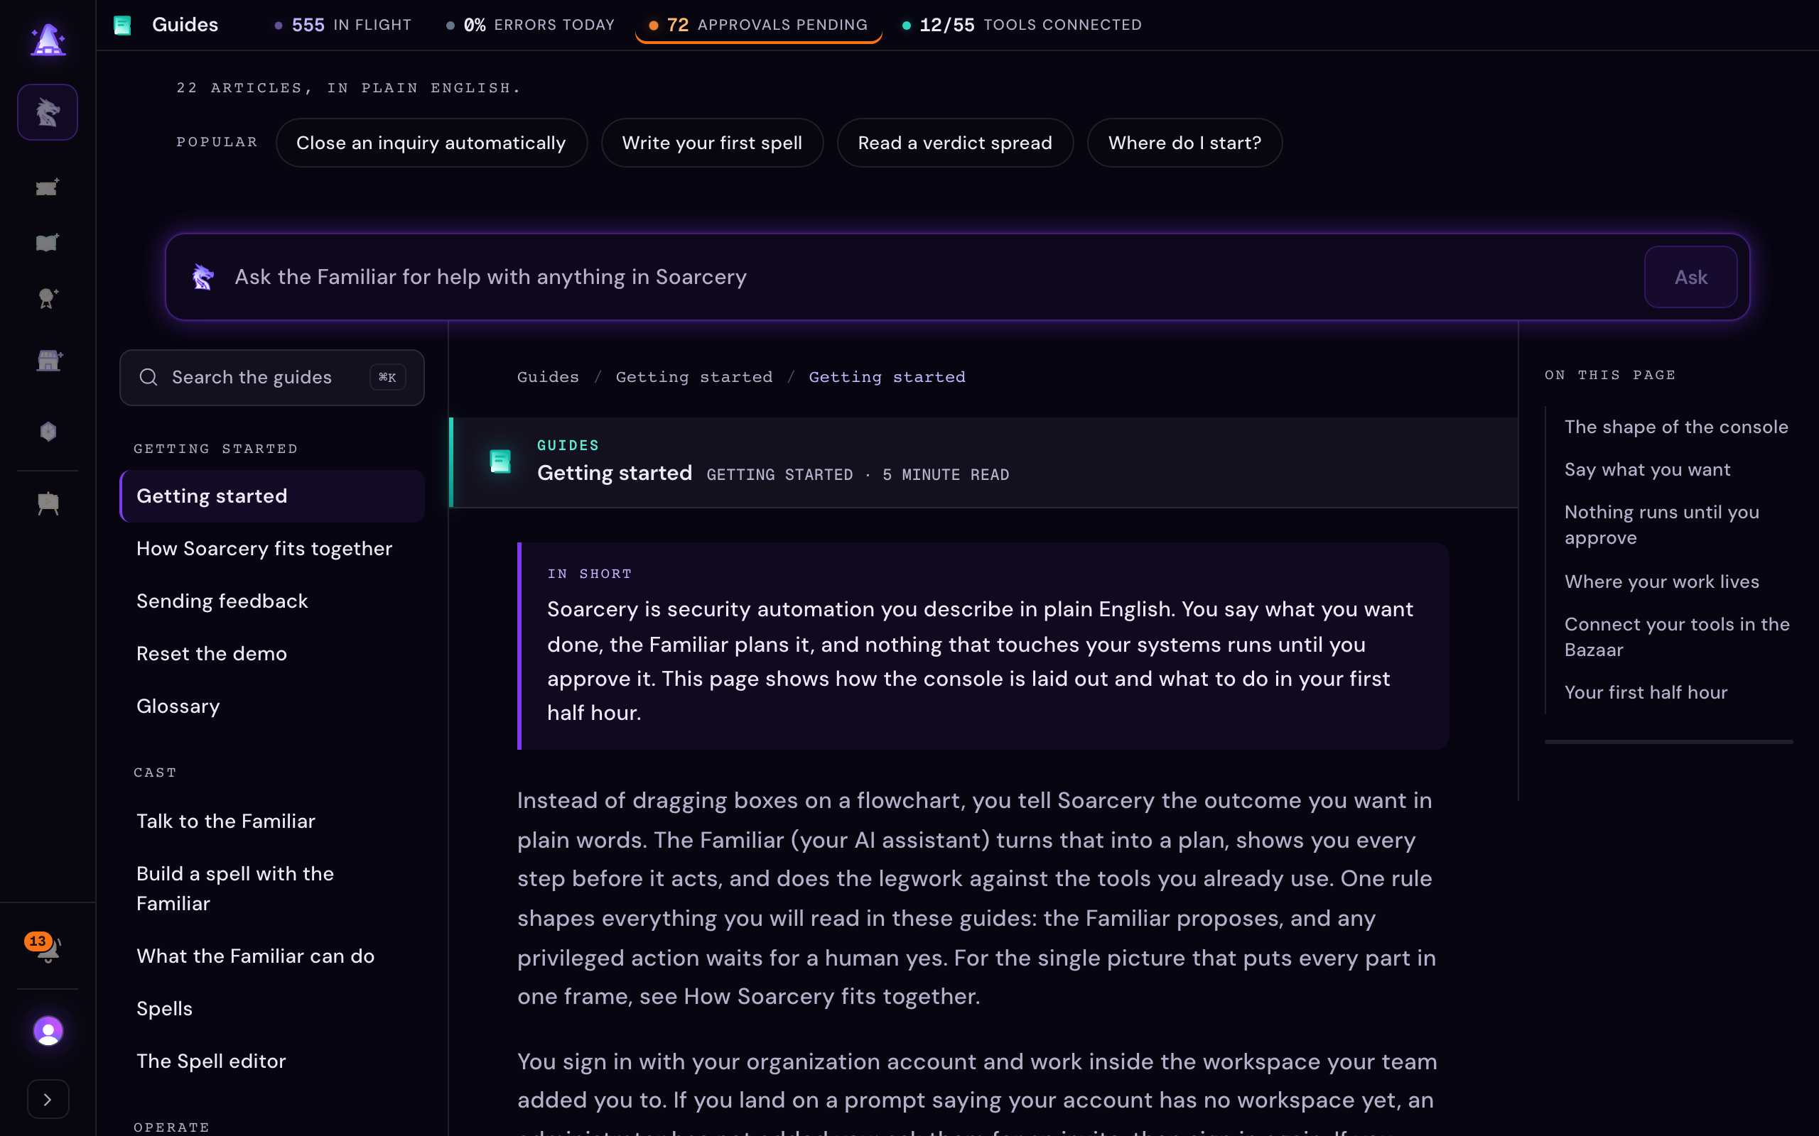Select 'Close an inquiry automatically' popular chip
Image resolution: width=1819 pixels, height=1136 pixels.
(x=431, y=143)
